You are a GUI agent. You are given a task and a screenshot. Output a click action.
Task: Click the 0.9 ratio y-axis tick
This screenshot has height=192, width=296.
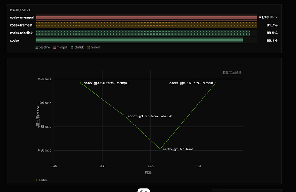(x=45, y=103)
